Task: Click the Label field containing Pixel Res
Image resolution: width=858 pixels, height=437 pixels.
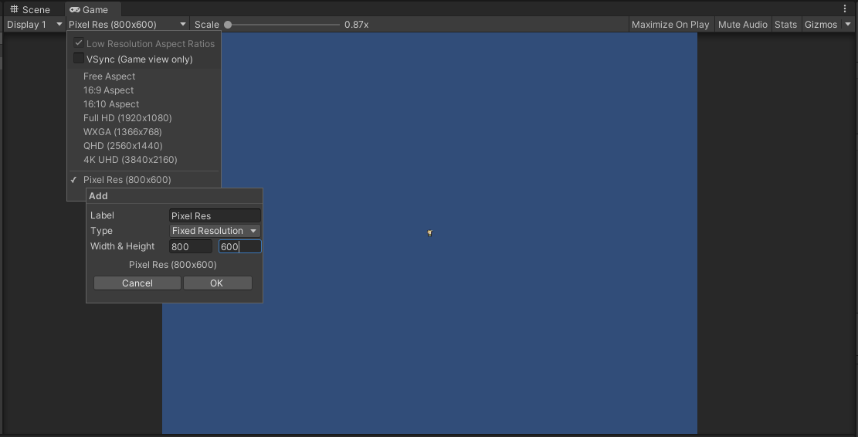Action: click(215, 215)
